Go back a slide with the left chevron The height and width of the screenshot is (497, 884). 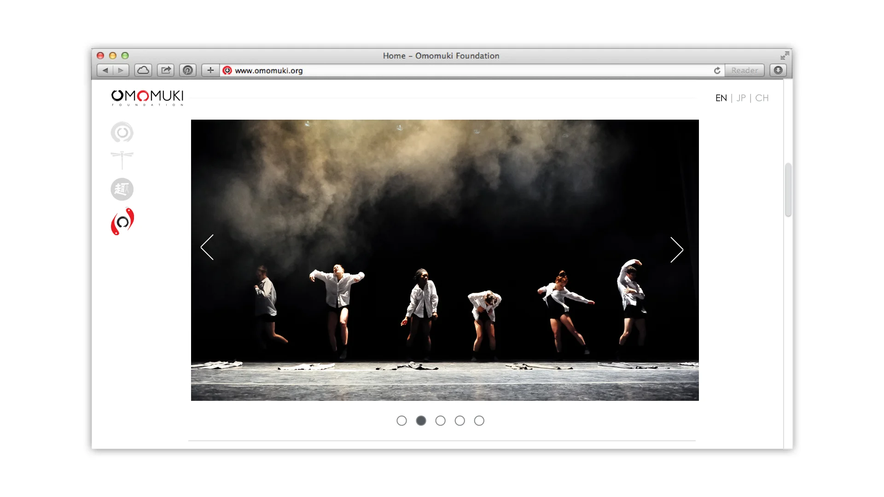tap(207, 247)
